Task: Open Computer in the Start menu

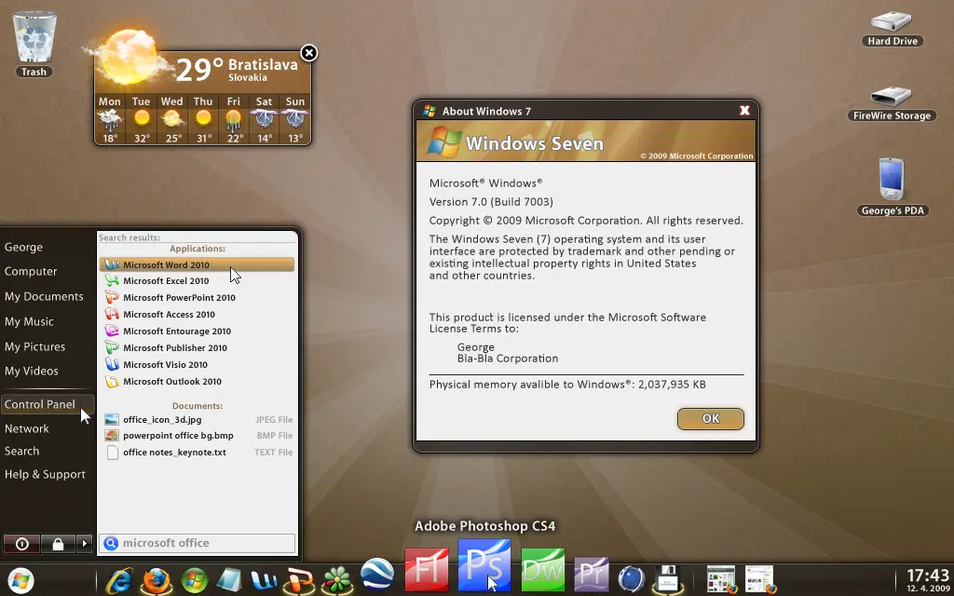Action: (x=31, y=271)
